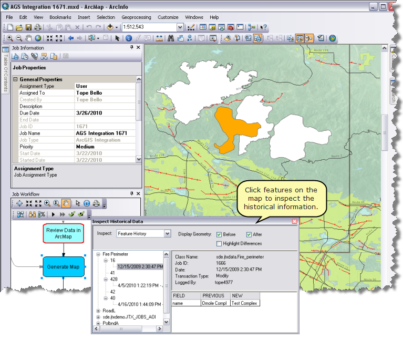Viewport: 403px width, 340px height.
Task: Open a map document with folder icon
Action: point(19,27)
